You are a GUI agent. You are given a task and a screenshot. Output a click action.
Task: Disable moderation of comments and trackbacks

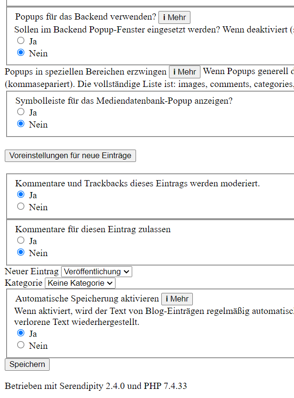tap(21, 207)
